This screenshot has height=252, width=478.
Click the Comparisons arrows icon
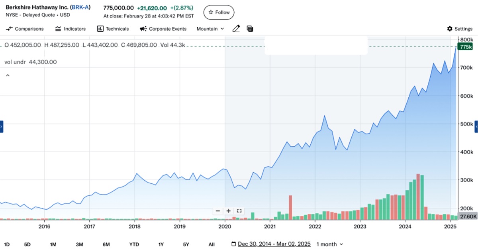9,29
